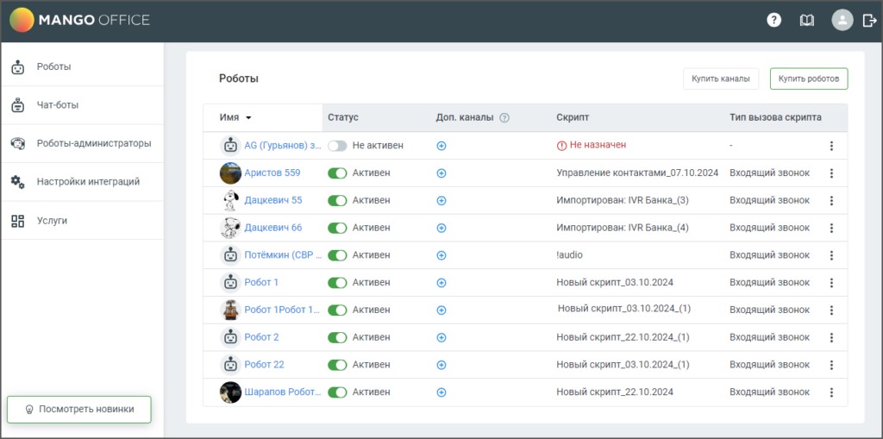Add extra channel for Робот 22
Image resolution: width=883 pixels, height=439 pixels.
441,365
